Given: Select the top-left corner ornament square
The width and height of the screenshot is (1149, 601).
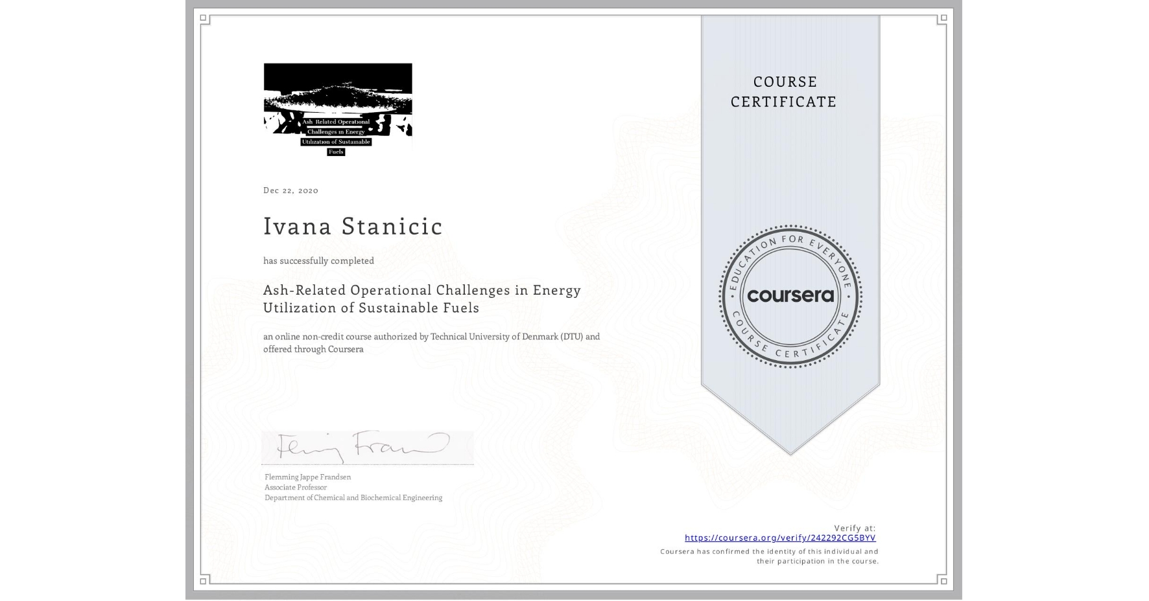Looking at the screenshot, I should (203, 17).
